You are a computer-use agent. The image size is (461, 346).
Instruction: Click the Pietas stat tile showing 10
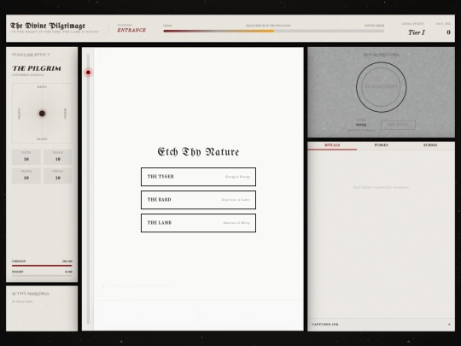[x=58, y=175]
